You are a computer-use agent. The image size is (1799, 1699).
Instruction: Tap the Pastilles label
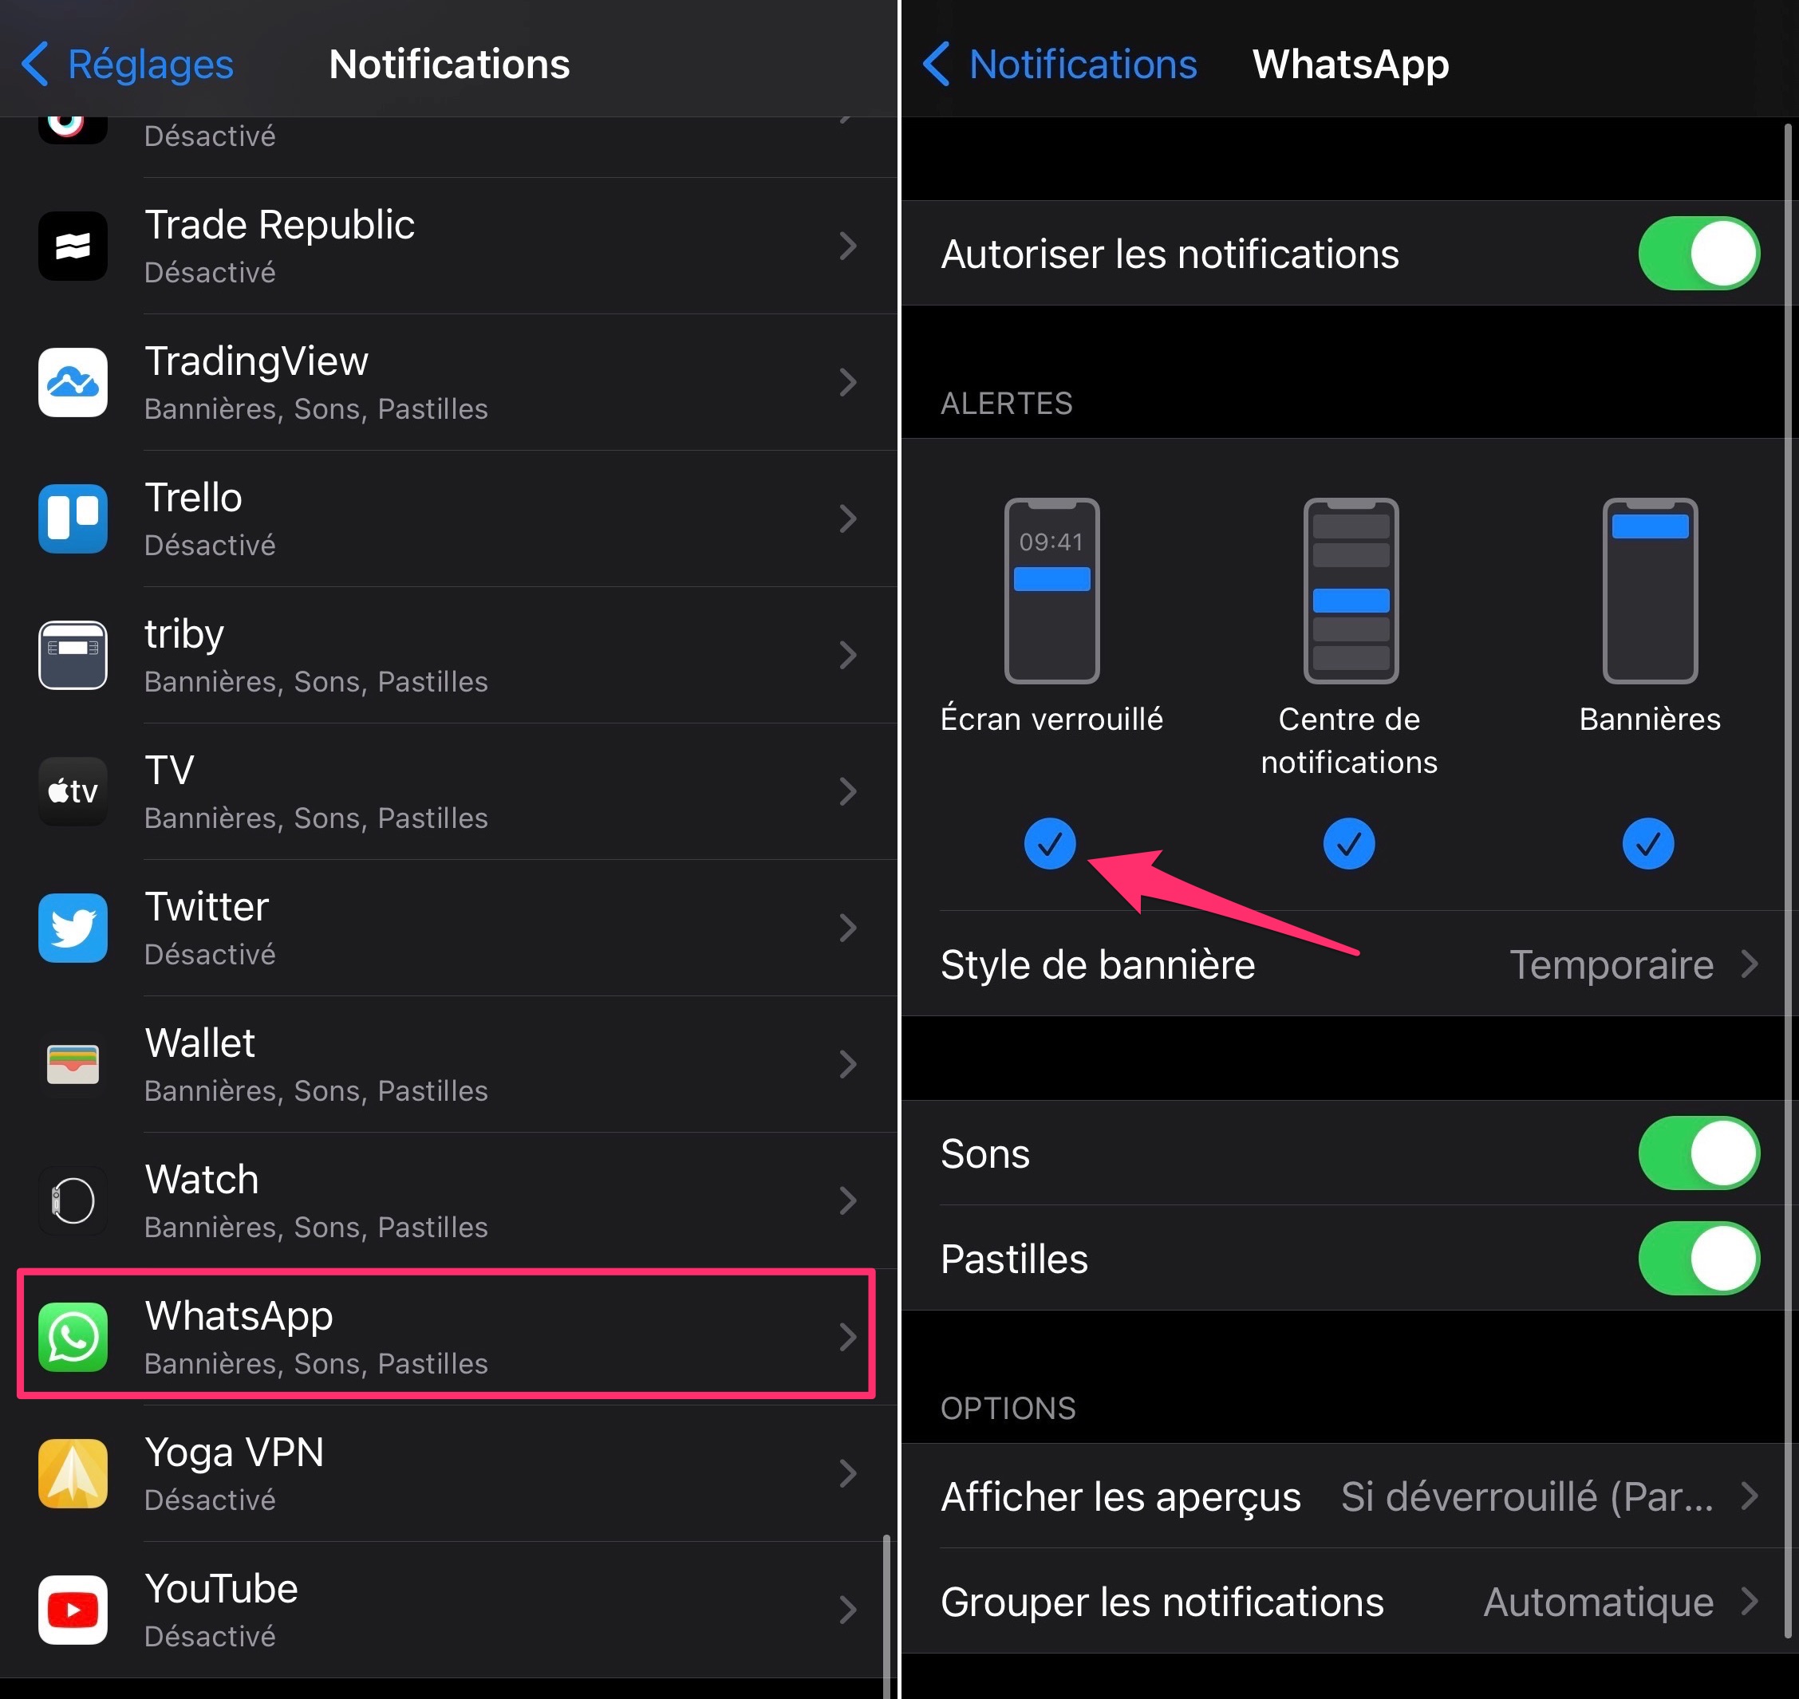(1015, 1259)
